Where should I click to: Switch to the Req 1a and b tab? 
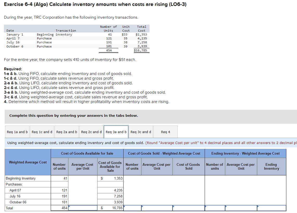tap(17, 132)
